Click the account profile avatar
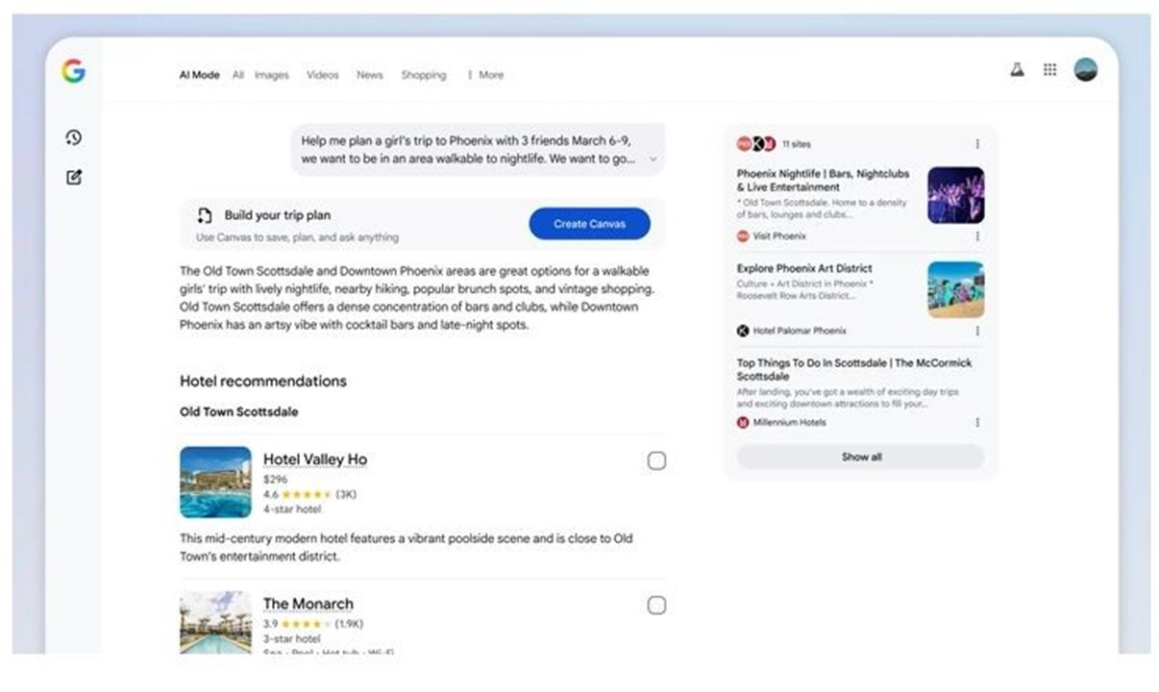Screen dimensions: 1159x692 (x=1085, y=70)
